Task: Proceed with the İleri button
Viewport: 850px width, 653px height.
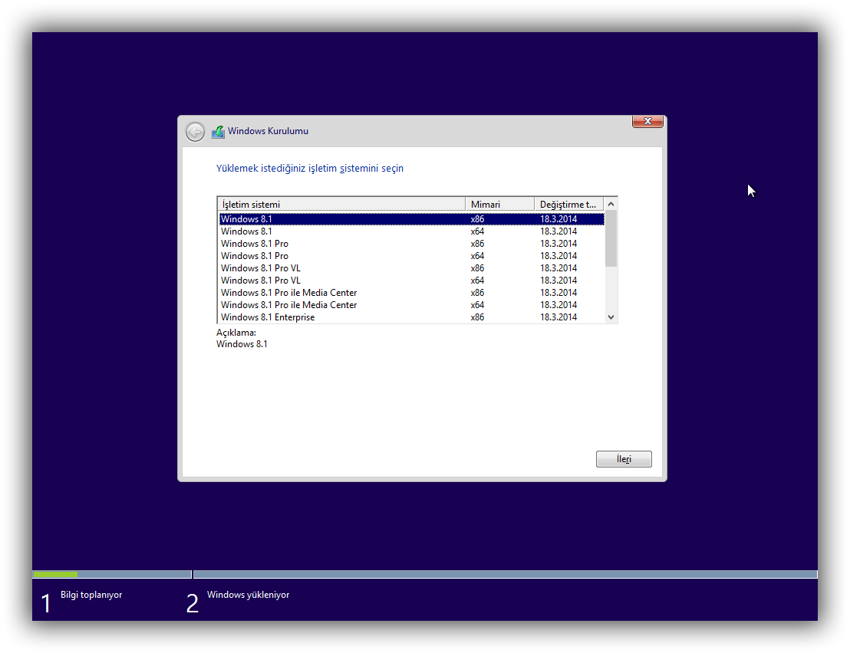Action: coord(624,459)
